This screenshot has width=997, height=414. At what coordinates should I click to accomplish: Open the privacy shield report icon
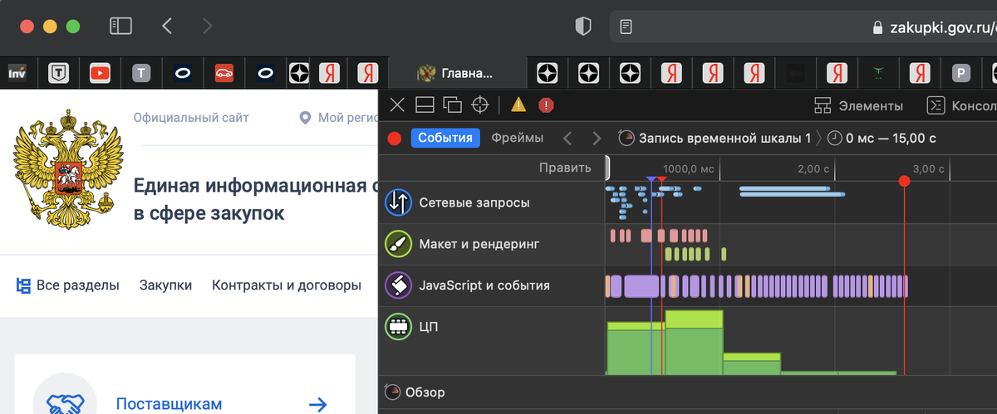click(x=583, y=27)
